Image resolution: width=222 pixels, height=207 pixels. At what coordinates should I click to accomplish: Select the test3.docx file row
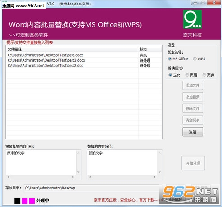coord(84,60)
